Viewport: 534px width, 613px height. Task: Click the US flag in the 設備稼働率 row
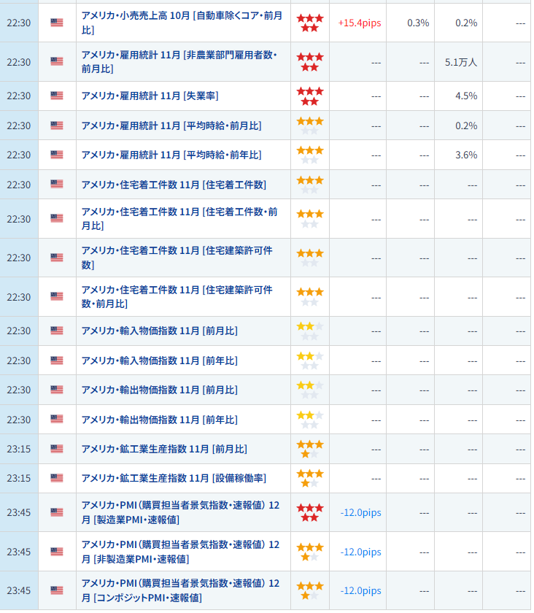tap(57, 478)
